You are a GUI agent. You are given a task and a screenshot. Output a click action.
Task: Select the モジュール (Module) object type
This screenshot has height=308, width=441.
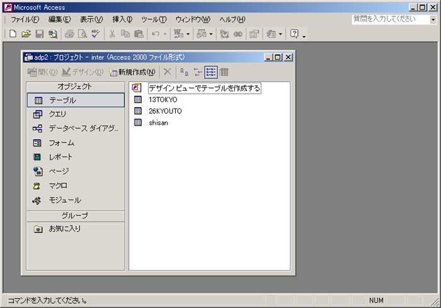[64, 200]
